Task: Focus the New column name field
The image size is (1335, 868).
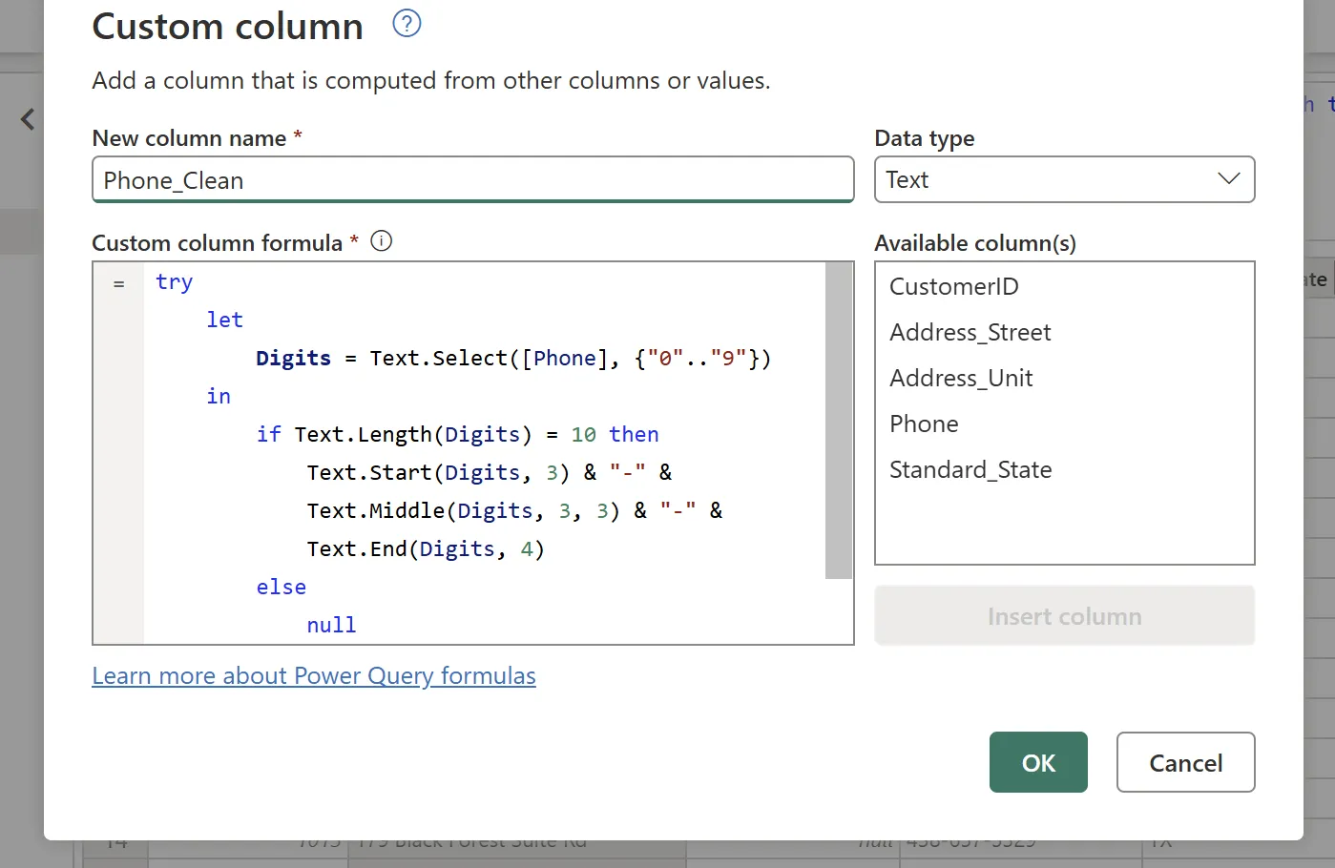Action: 472,180
